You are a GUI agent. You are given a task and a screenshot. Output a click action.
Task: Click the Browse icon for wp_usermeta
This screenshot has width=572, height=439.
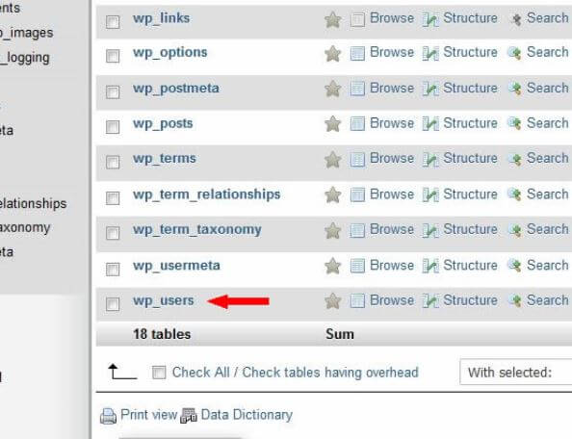[357, 266]
